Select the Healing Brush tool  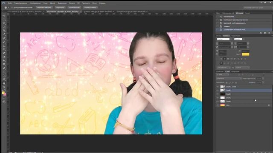tap(4, 38)
